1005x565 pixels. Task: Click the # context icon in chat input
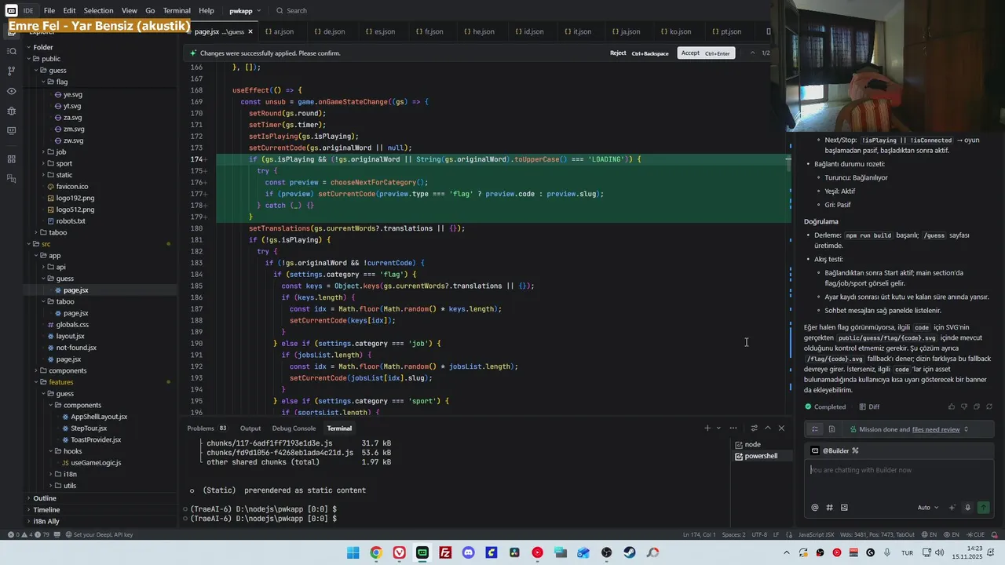click(829, 508)
